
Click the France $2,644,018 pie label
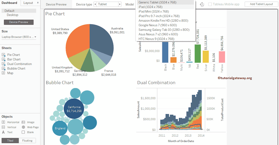point(109,73)
